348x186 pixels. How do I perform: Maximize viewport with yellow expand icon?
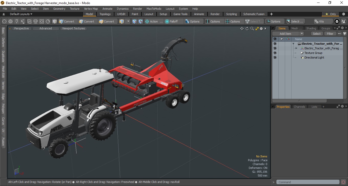pos(257,29)
